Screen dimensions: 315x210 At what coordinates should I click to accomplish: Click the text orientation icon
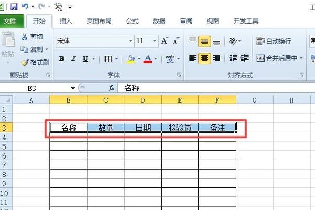(x=233, y=41)
